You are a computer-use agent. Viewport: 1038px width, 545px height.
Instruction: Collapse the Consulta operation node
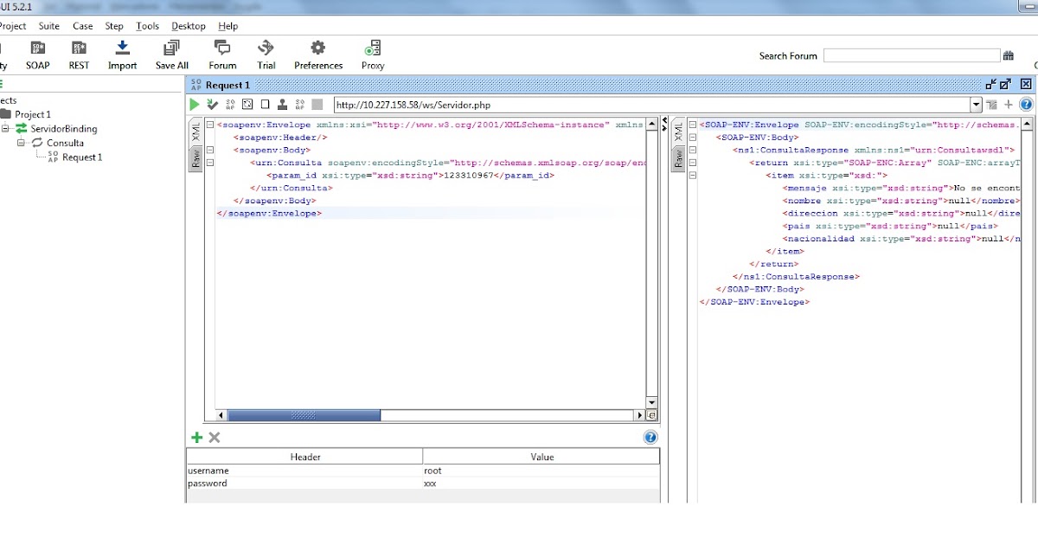(19, 143)
